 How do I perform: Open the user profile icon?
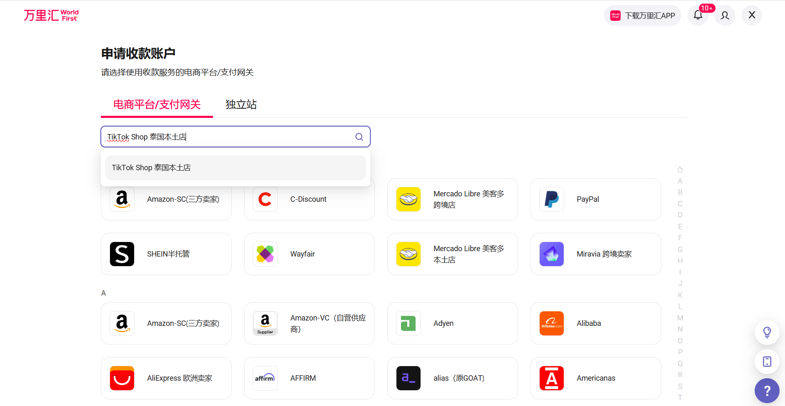click(725, 15)
